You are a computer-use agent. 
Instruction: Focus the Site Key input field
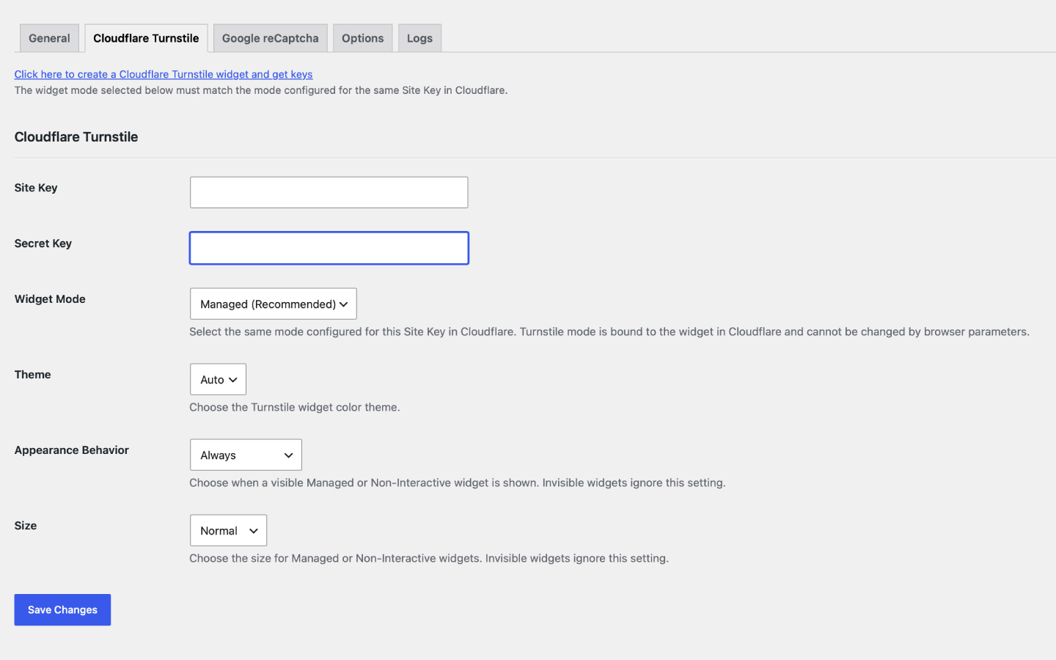click(329, 192)
